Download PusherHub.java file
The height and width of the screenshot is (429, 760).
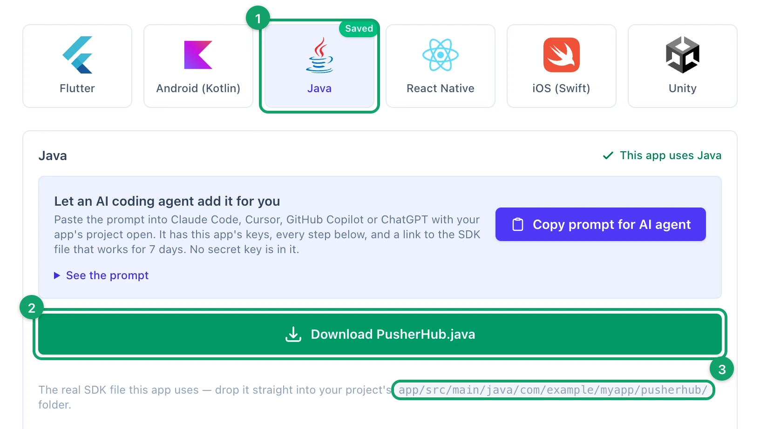coord(380,334)
